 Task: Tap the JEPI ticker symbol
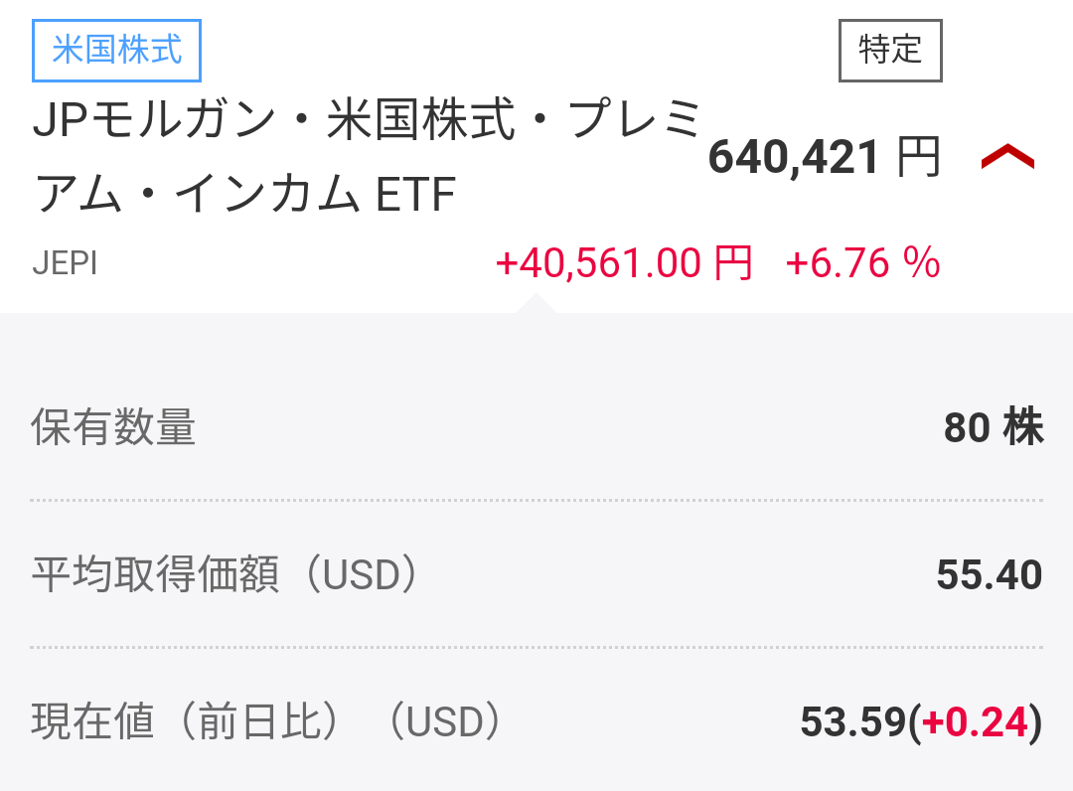(x=65, y=263)
